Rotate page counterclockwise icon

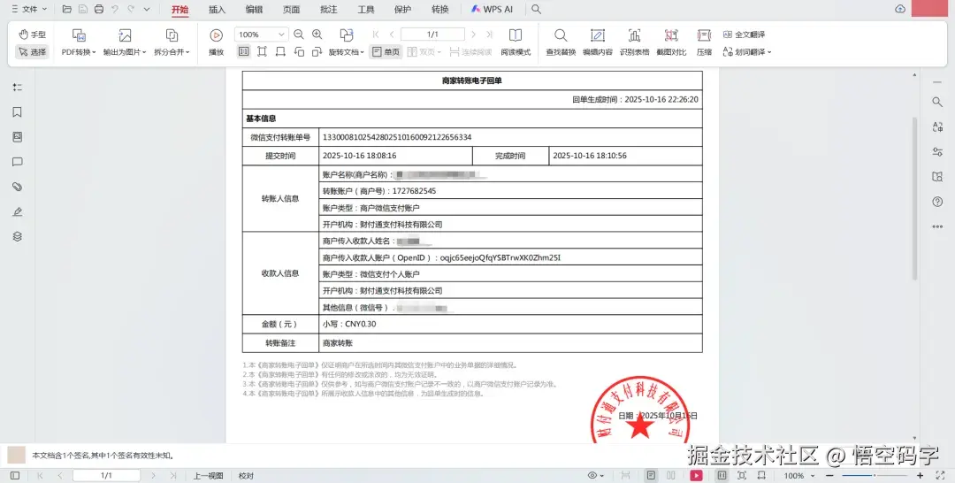click(299, 52)
